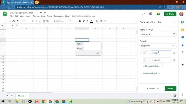The width and height of the screenshot is (186, 104).
Task: Open the File menu
Action: pyautogui.click(x=11, y=16)
